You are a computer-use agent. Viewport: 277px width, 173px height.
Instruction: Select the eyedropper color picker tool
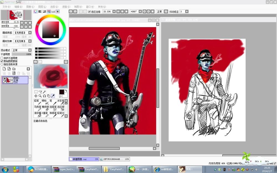coord(53,96)
